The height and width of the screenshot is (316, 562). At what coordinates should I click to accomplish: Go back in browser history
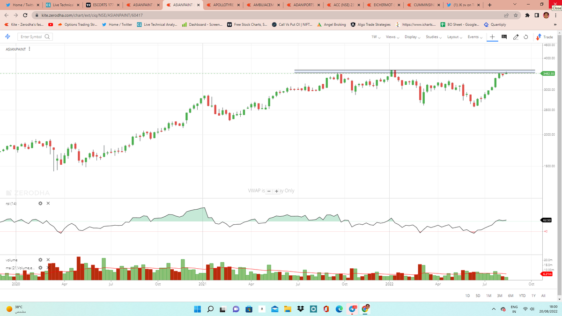click(6, 15)
